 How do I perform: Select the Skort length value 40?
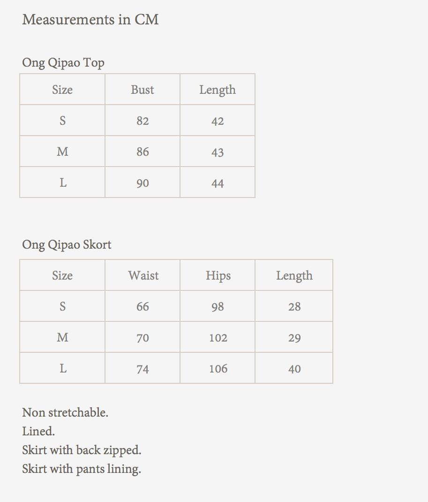tap(294, 369)
